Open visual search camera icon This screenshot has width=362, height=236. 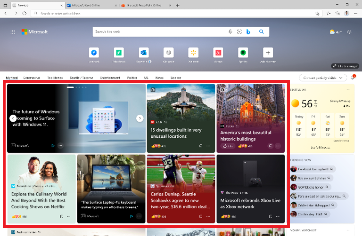click(x=239, y=32)
